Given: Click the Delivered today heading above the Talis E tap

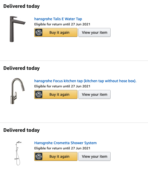Looking at the screenshot, I should point(22,6).
